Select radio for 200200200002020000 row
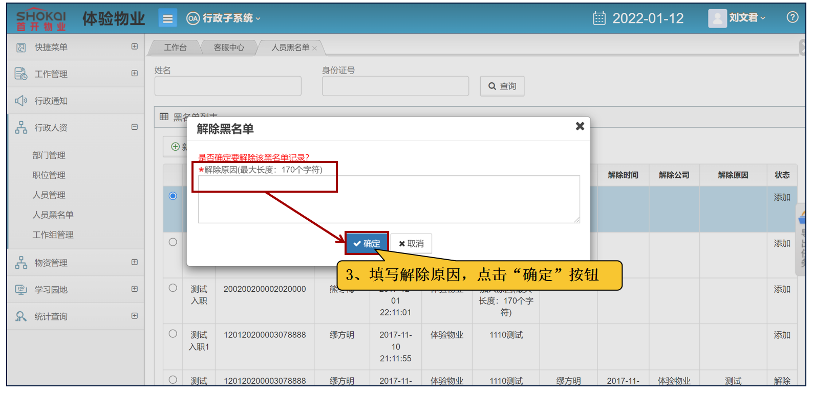Screen dimensions: 813x393 click(173, 288)
